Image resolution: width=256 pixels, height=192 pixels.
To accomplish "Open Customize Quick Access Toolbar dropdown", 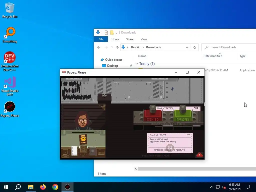I will click(116, 33).
